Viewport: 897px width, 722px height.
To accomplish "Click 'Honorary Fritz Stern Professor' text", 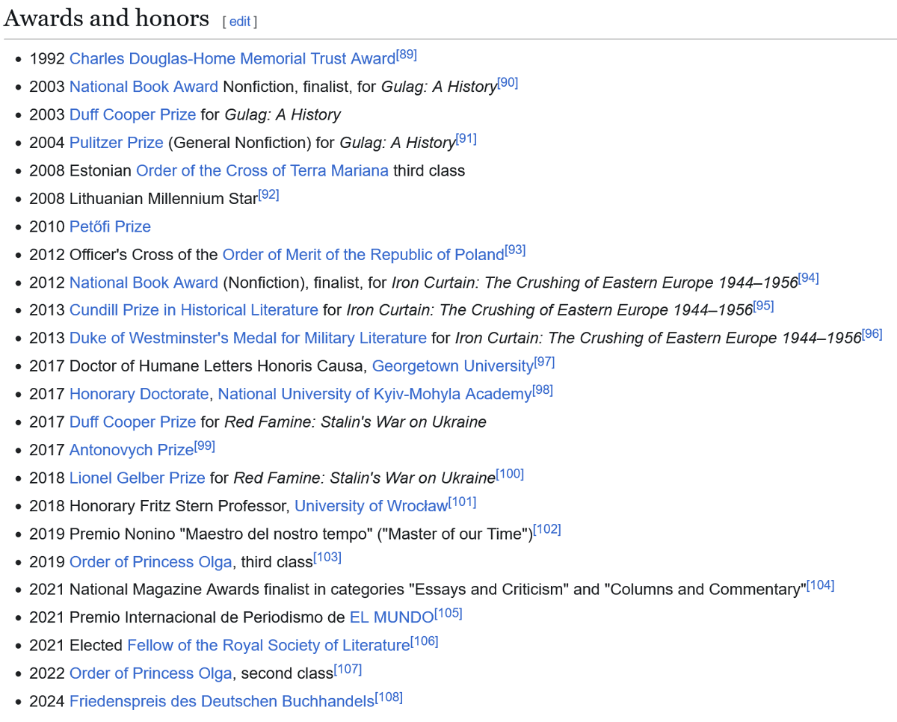I will pos(179,506).
